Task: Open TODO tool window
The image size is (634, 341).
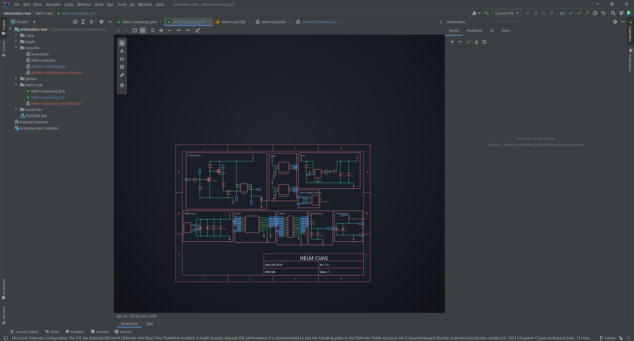Action: coord(52,332)
